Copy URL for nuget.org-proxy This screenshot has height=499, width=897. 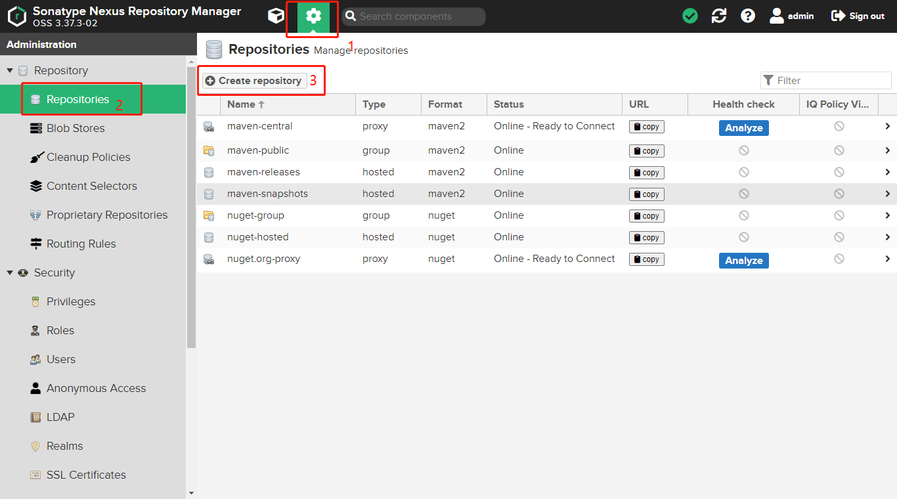coord(647,259)
